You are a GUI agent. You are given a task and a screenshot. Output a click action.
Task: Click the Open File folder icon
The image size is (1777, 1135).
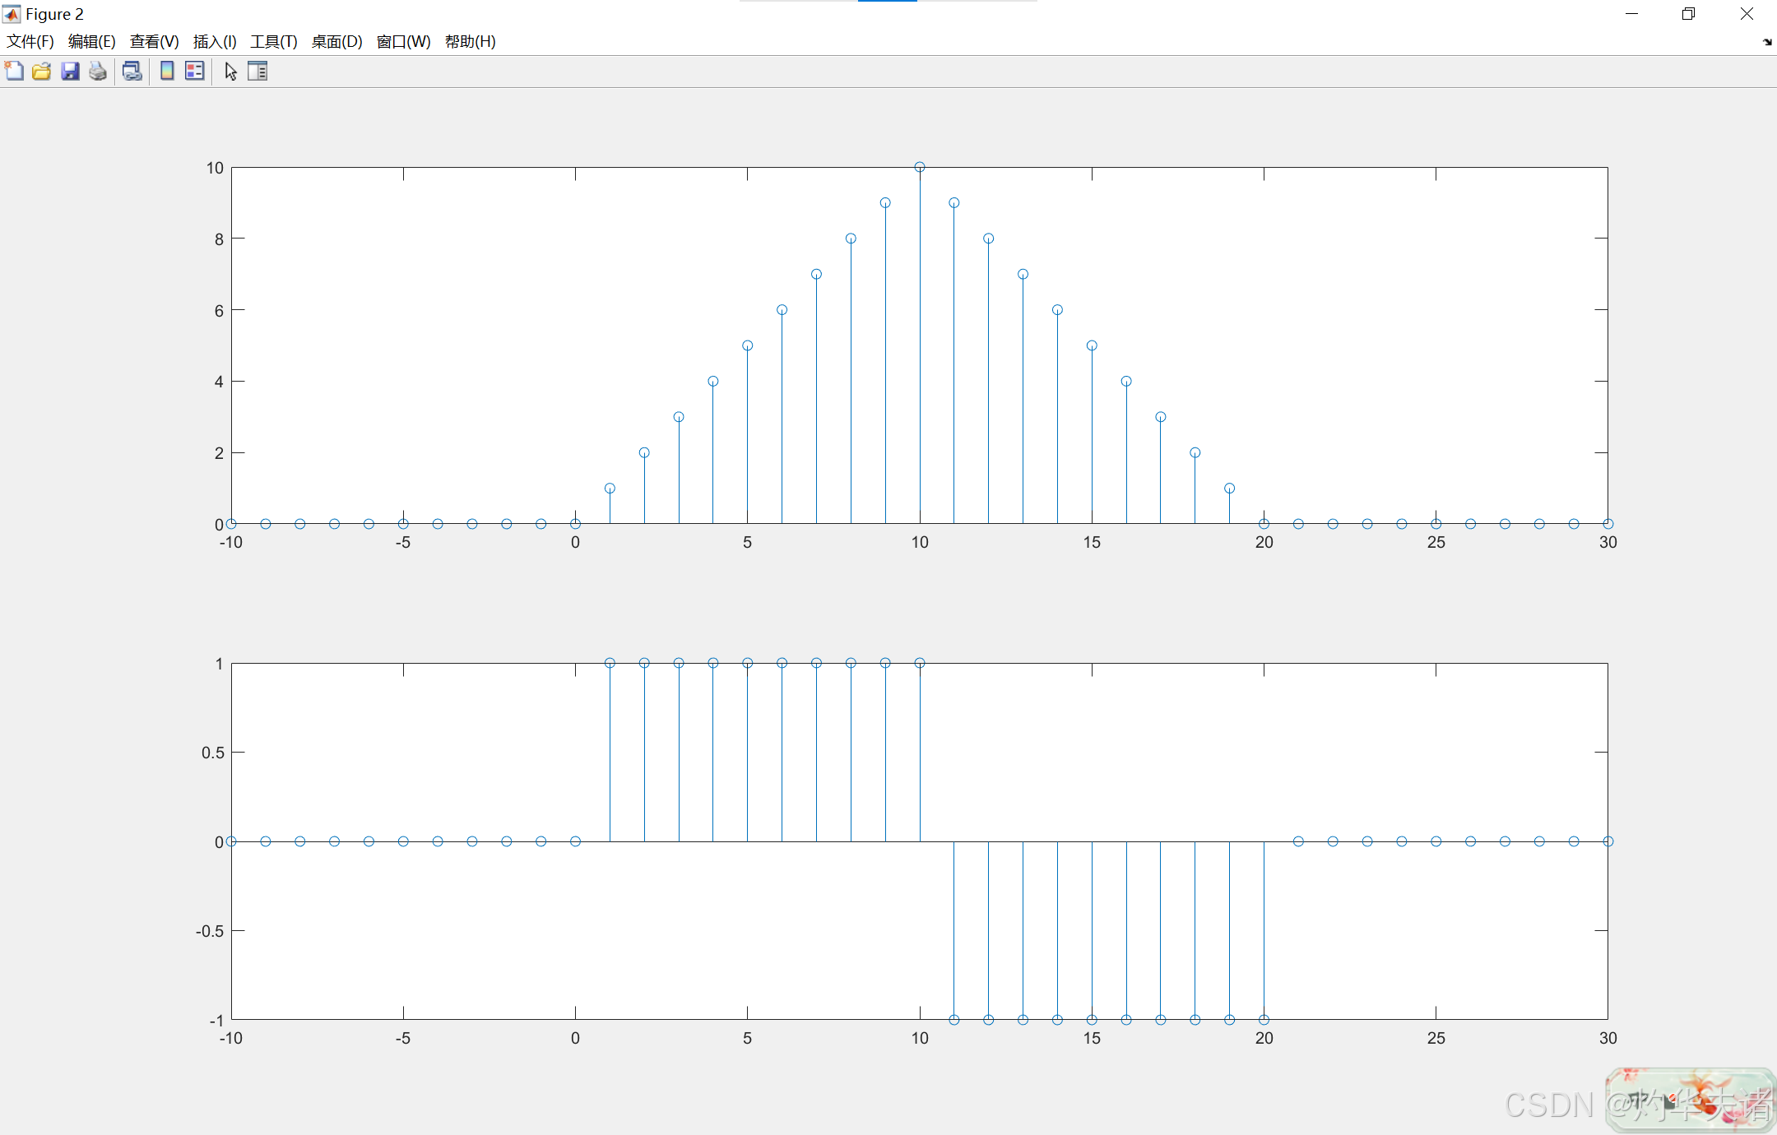click(x=41, y=72)
